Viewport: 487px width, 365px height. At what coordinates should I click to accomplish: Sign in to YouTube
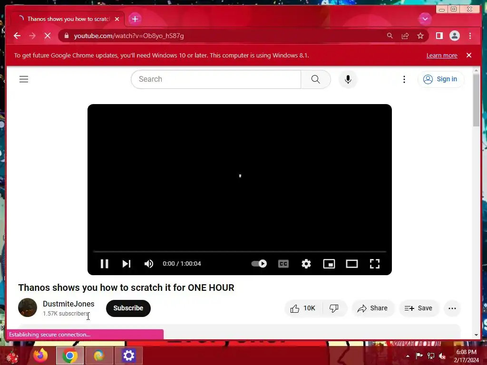click(441, 79)
